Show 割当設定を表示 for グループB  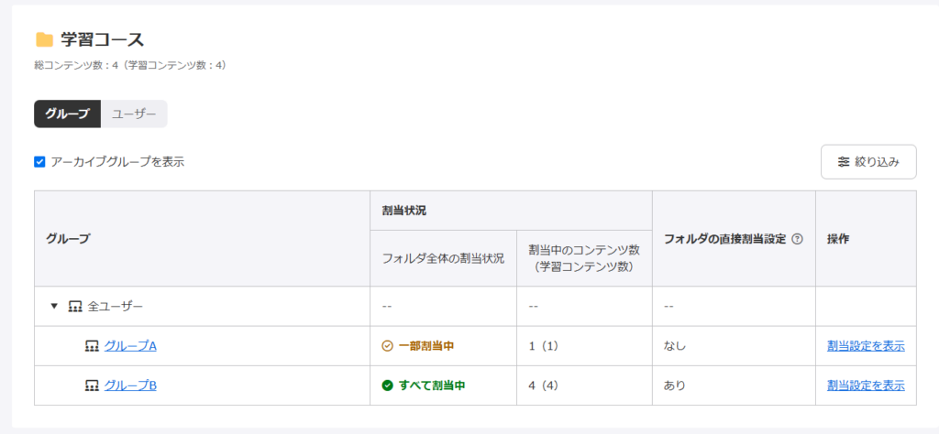866,385
